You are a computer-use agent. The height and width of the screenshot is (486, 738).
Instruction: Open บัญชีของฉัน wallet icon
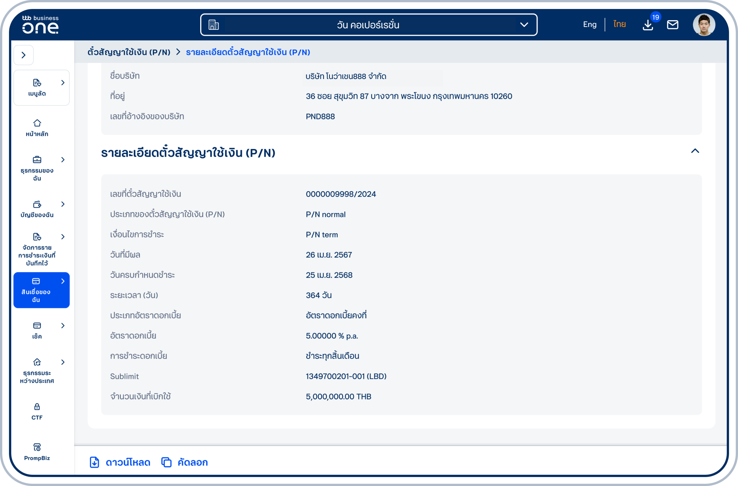click(x=37, y=204)
